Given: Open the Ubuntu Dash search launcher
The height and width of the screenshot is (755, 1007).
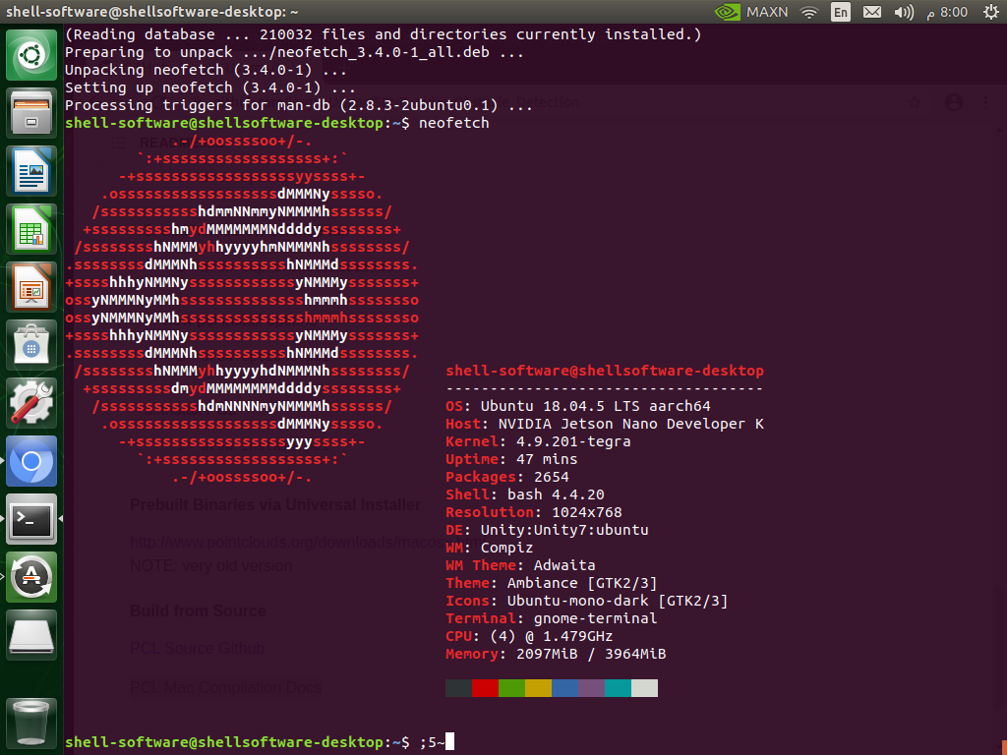Looking at the screenshot, I should (x=31, y=55).
